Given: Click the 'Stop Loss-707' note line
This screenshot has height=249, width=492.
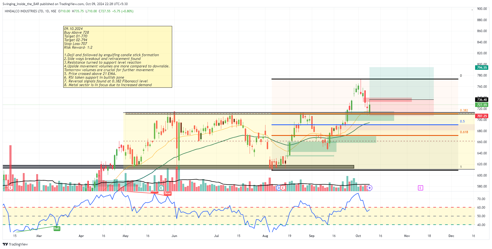Looking at the screenshot, I should coord(76,44).
